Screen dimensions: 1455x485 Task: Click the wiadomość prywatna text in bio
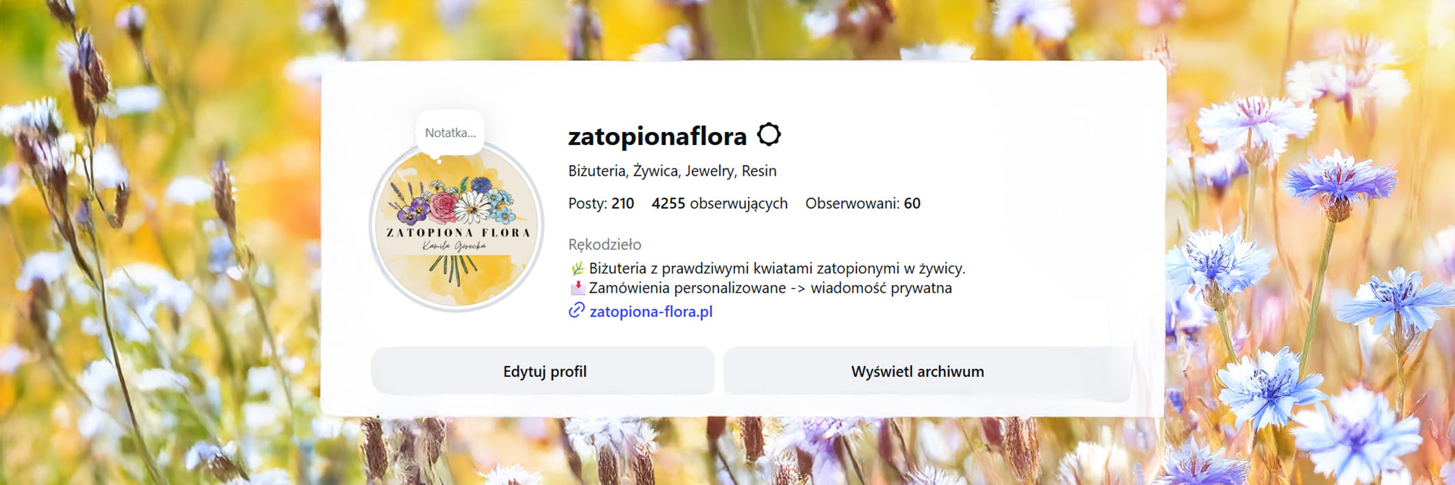(881, 288)
